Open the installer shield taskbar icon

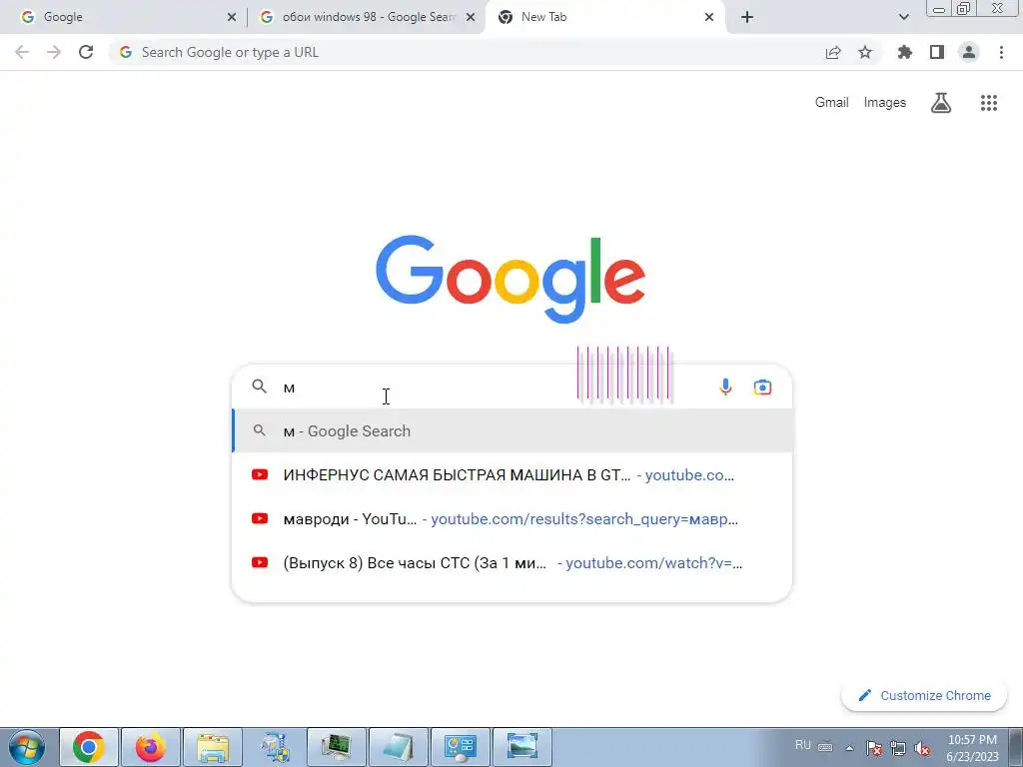point(275,747)
